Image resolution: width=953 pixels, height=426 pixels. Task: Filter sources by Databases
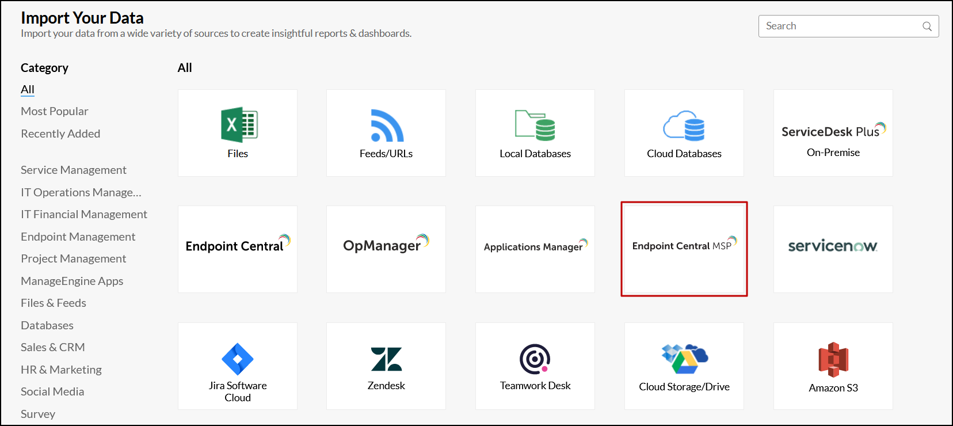click(47, 325)
